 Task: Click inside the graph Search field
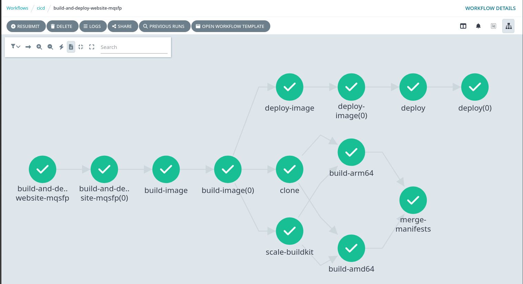pos(134,47)
